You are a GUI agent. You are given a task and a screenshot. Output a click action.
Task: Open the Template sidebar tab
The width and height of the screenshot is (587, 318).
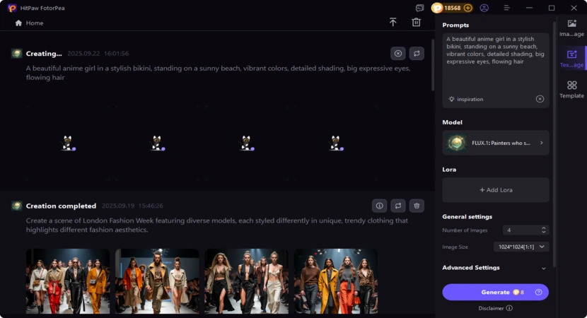[x=571, y=90]
